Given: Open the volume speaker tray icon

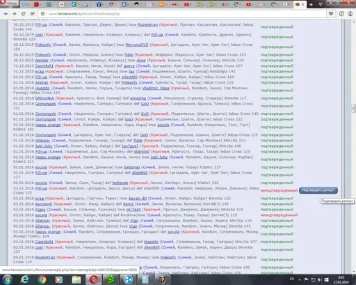Looking at the screenshot, I should point(320,279).
